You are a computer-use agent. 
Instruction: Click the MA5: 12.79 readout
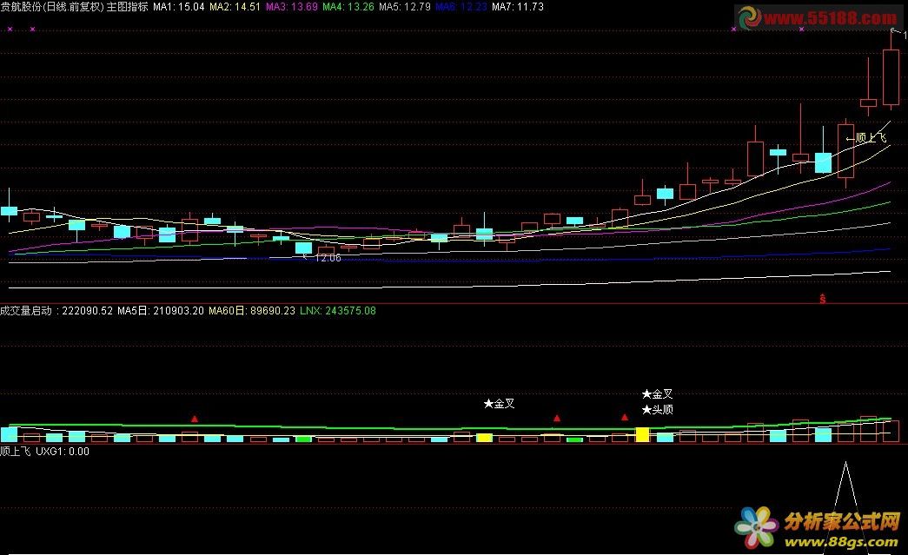coord(405,7)
